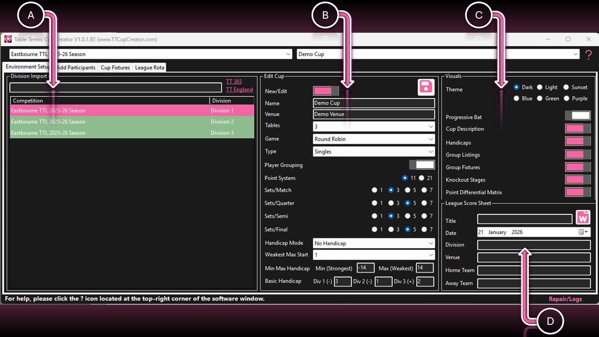Screen dimensions: 599x337
Task: Select the Dark theme radio button
Action: click(x=517, y=87)
